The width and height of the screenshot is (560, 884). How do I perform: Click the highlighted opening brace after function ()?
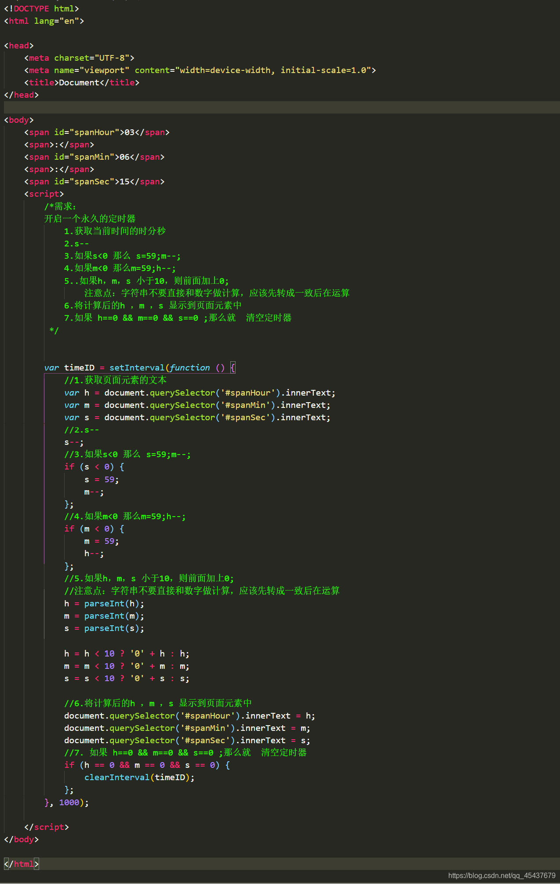pyautogui.click(x=233, y=368)
